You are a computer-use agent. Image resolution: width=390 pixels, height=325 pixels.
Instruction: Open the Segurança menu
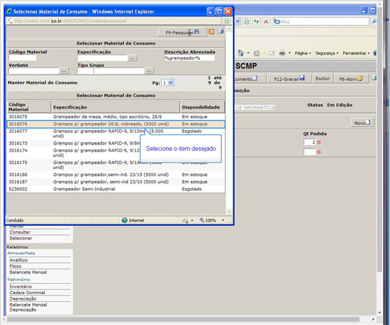[327, 53]
